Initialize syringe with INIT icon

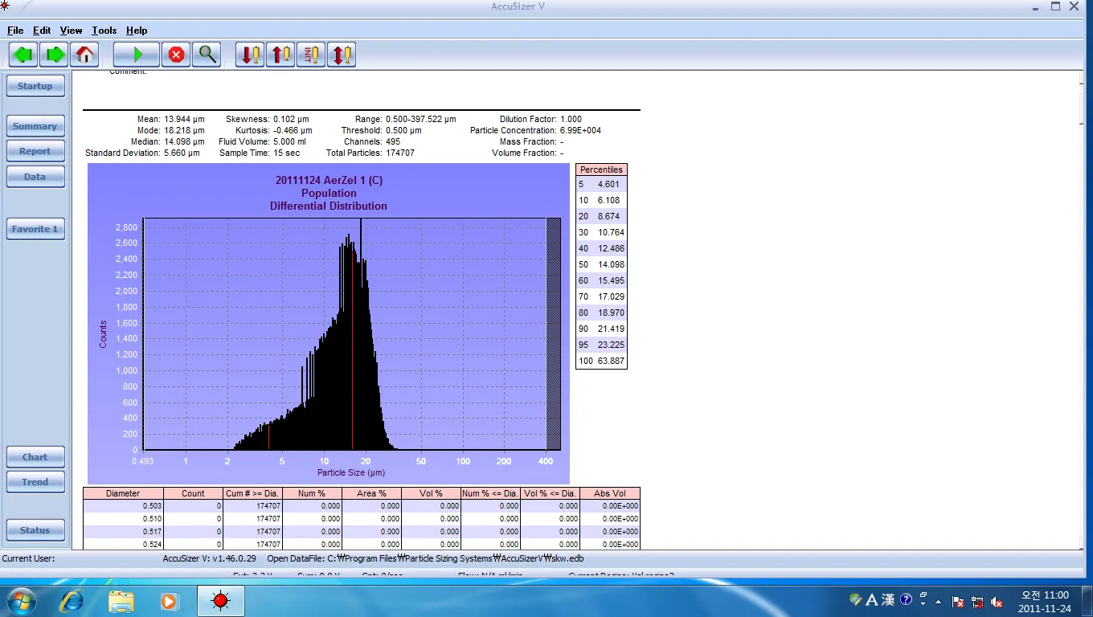pyautogui.click(x=311, y=55)
